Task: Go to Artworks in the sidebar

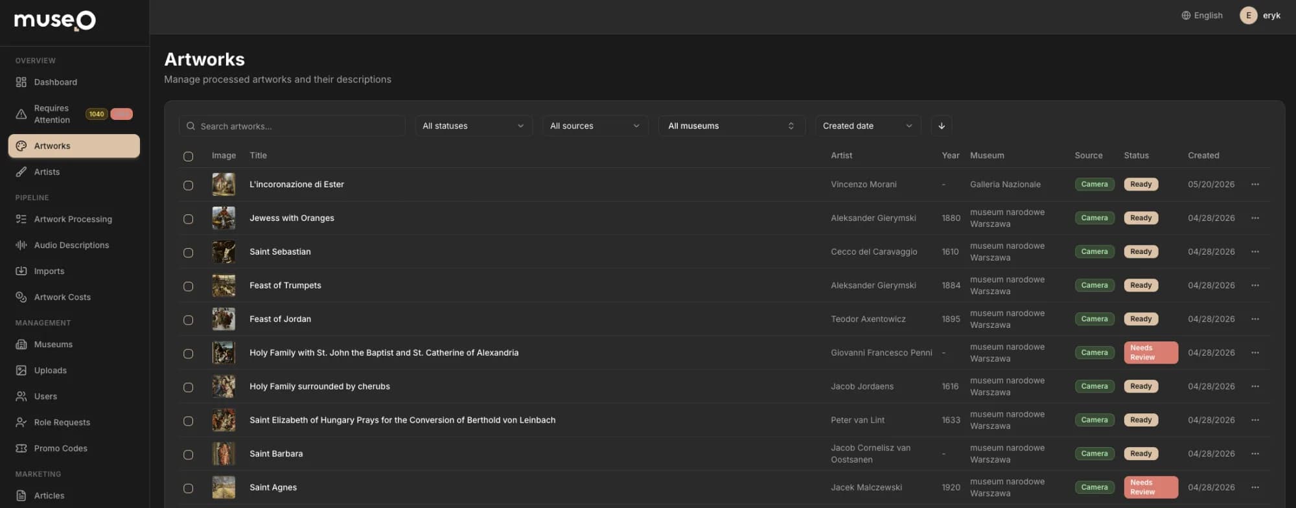Action: tap(74, 146)
